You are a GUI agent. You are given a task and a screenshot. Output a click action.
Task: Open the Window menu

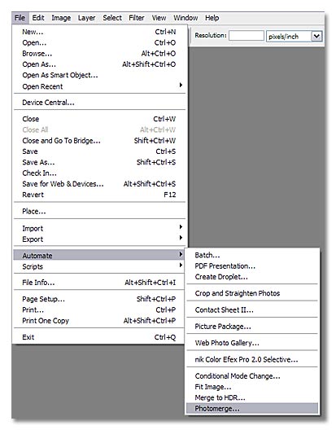pyautogui.click(x=185, y=18)
